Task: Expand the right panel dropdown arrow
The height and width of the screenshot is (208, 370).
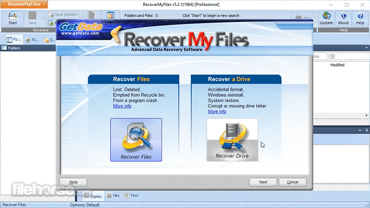Action: [366, 48]
